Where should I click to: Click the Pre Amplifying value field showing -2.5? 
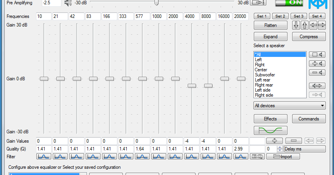pos(51,3)
